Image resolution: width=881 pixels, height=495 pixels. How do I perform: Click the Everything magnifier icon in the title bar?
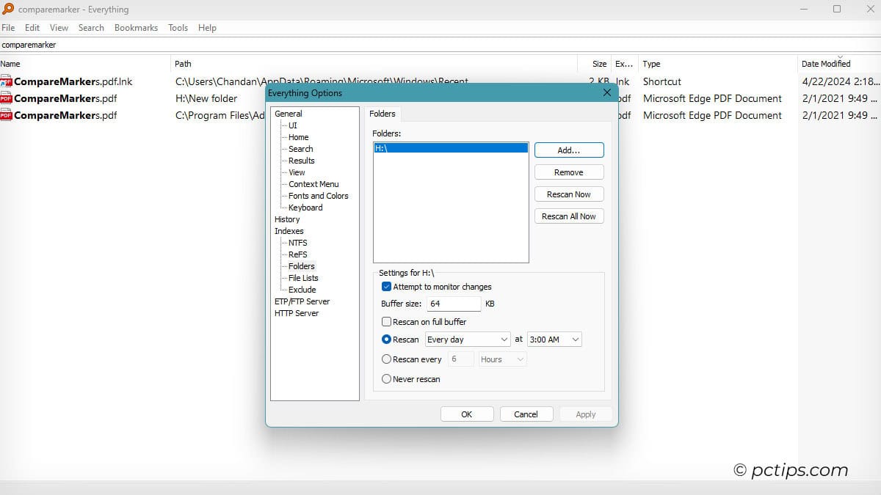coord(8,9)
